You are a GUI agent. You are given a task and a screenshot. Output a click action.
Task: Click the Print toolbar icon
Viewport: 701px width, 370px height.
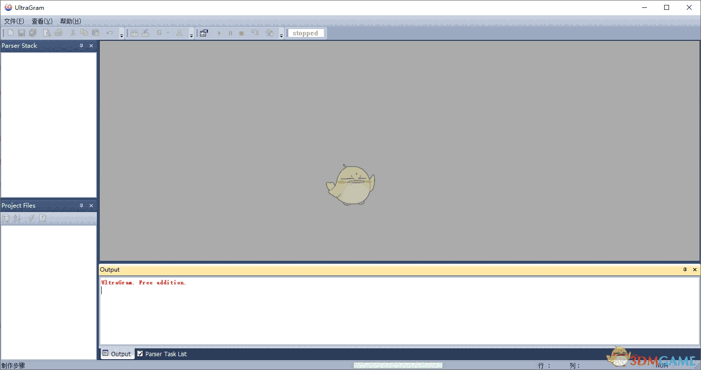pyautogui.click(x=58, y=33)
